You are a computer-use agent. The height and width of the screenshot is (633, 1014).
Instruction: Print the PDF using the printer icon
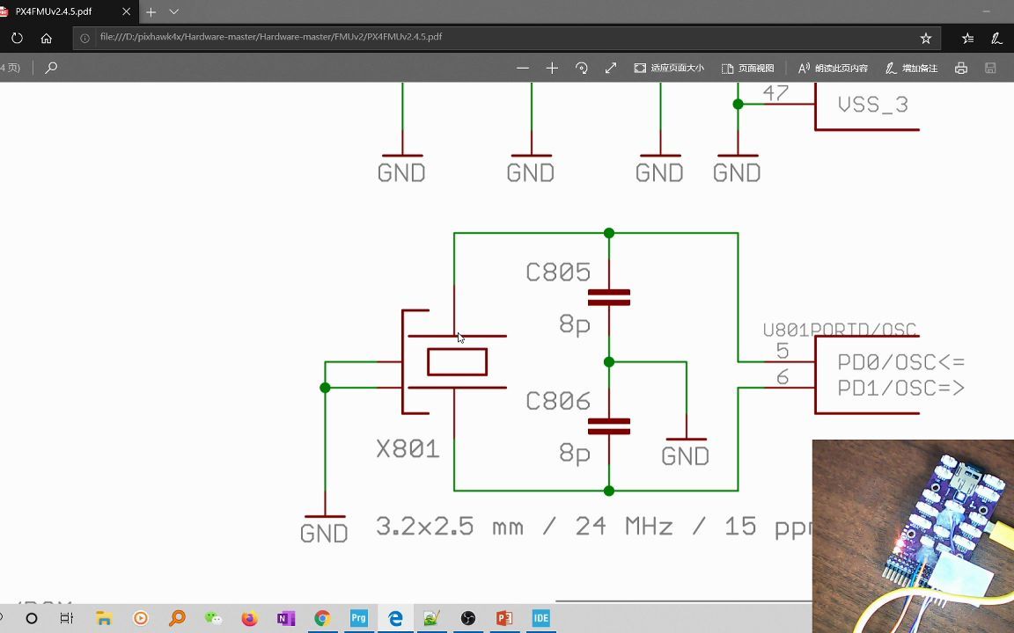tap(960, 68)
